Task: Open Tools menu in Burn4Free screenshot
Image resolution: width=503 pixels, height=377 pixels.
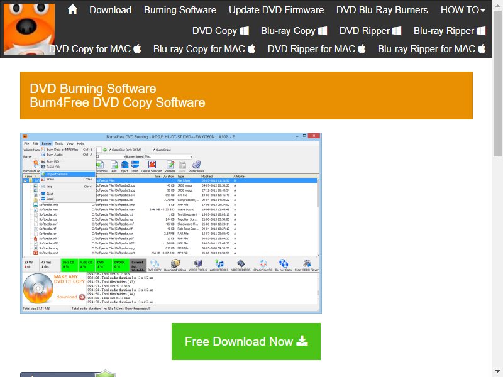Action: pyautogui.click(x=59, y=144)
